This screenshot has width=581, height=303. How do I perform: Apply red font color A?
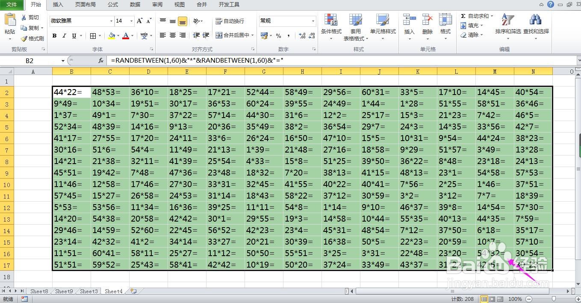point(126,36)
